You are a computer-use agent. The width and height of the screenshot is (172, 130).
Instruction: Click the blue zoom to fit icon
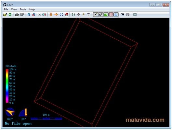[x=61, y=14]
